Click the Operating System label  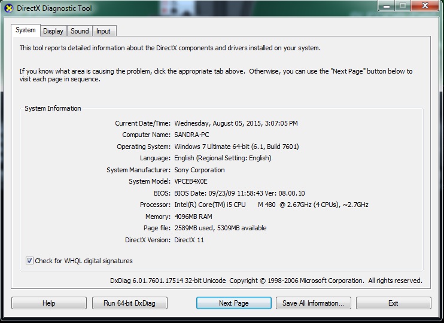(144, 147)
